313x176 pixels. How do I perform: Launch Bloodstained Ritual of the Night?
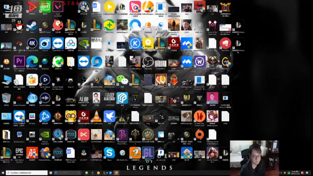(x=122, y=135)
